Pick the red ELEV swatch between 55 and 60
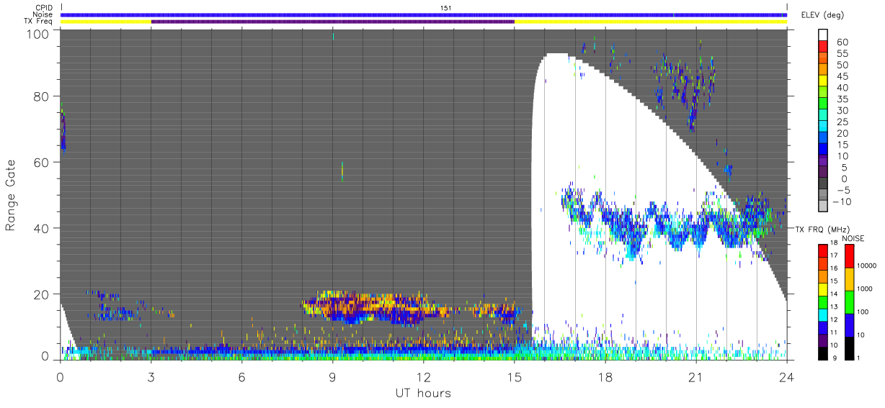The image size is (885, 408). point(823,48)
